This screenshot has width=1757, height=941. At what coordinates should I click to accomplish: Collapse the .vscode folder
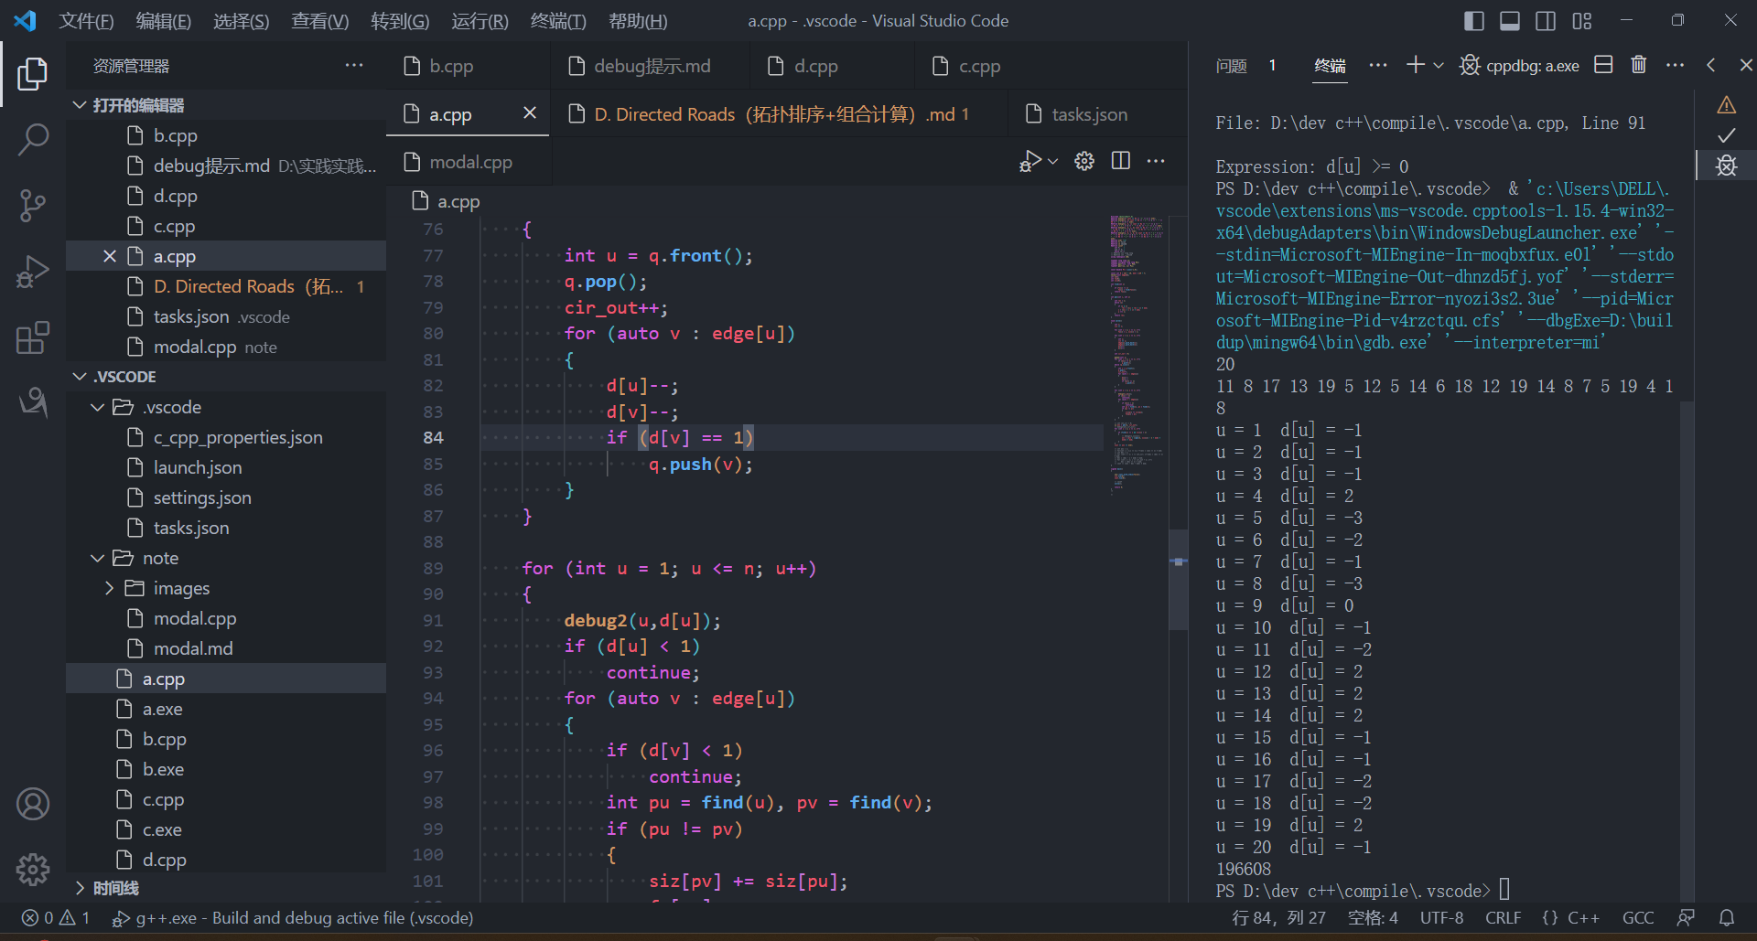98,407
